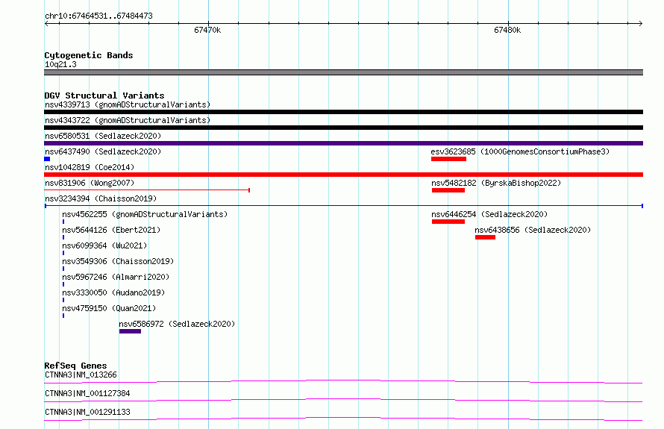The height and width of the screenshot is (429, 664).
Task: Click the red bar under nsv6438656
Action: coord(485,237)
